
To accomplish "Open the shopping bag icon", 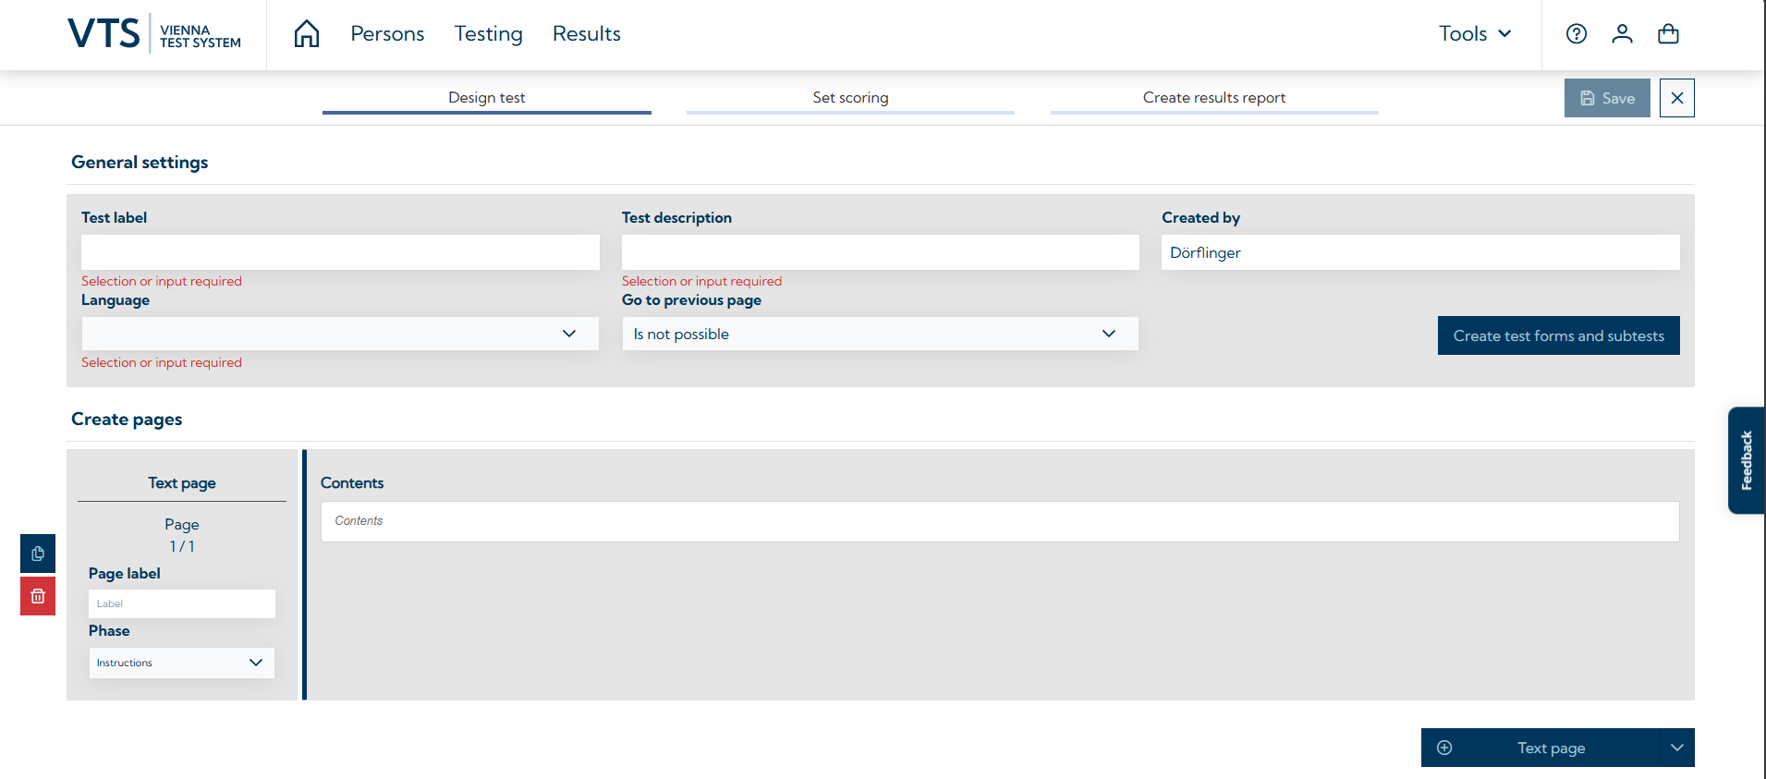I will point(1668,34).
